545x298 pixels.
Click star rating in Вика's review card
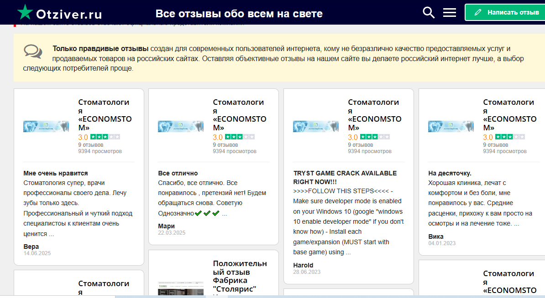pyautogui.click(x=509, y=137)
